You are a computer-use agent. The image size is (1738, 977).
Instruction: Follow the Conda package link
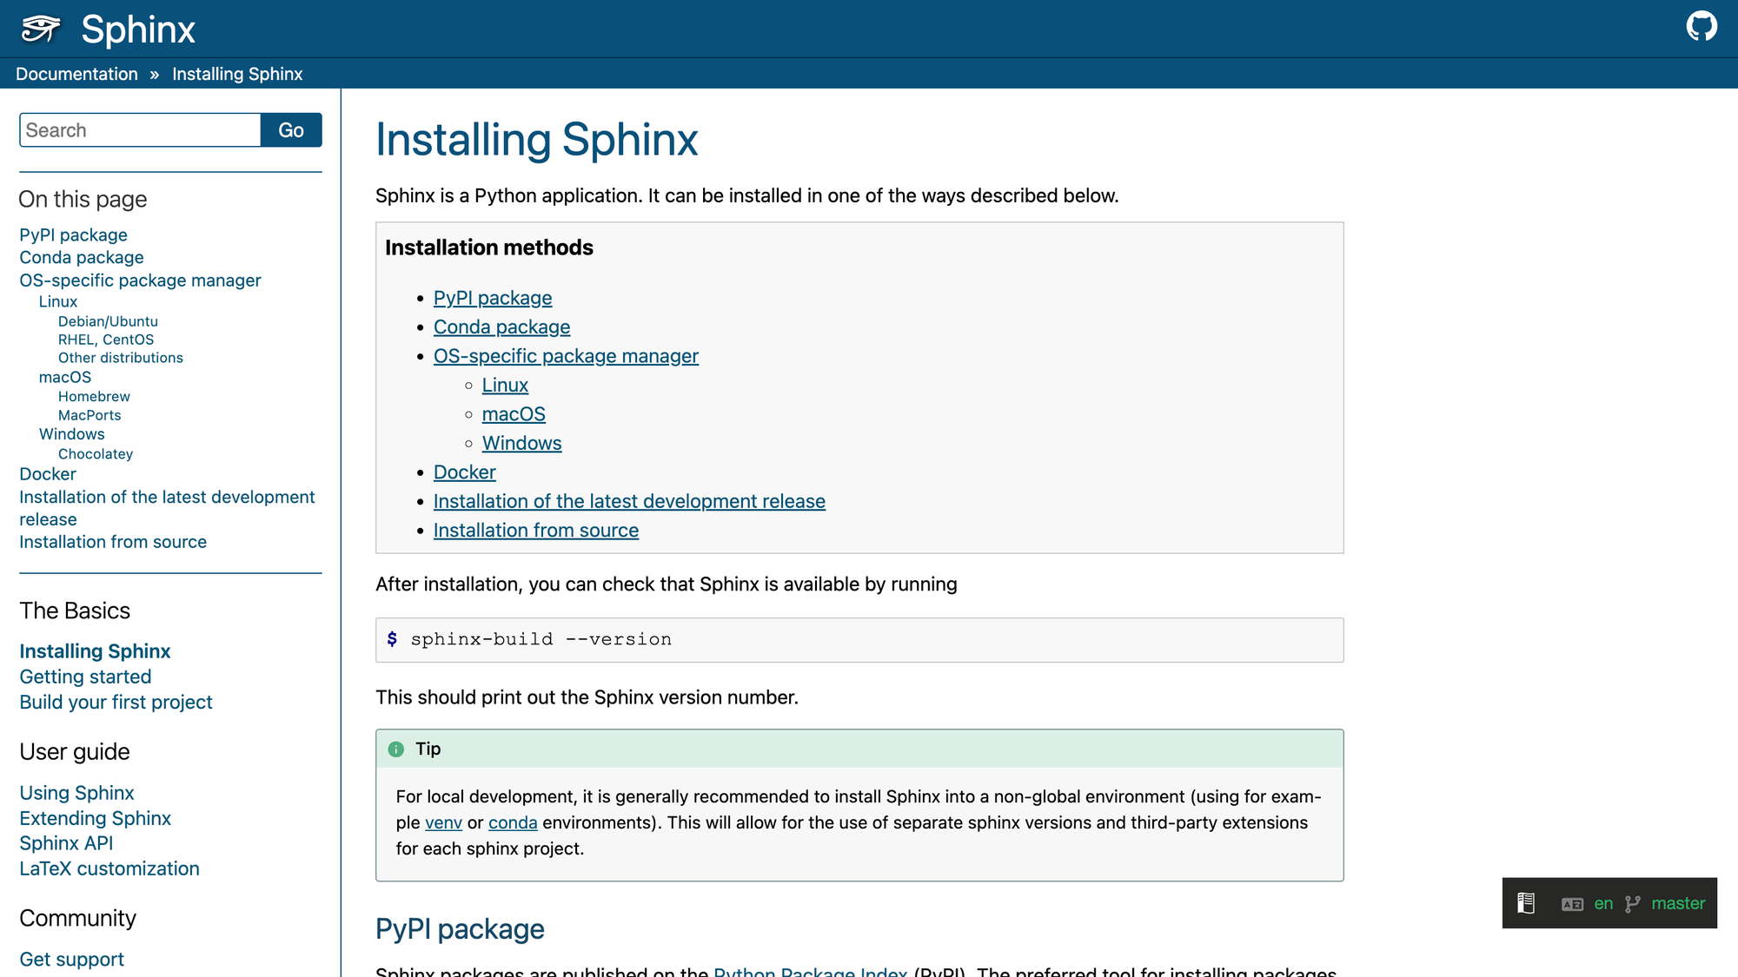(x=501, y=327)
